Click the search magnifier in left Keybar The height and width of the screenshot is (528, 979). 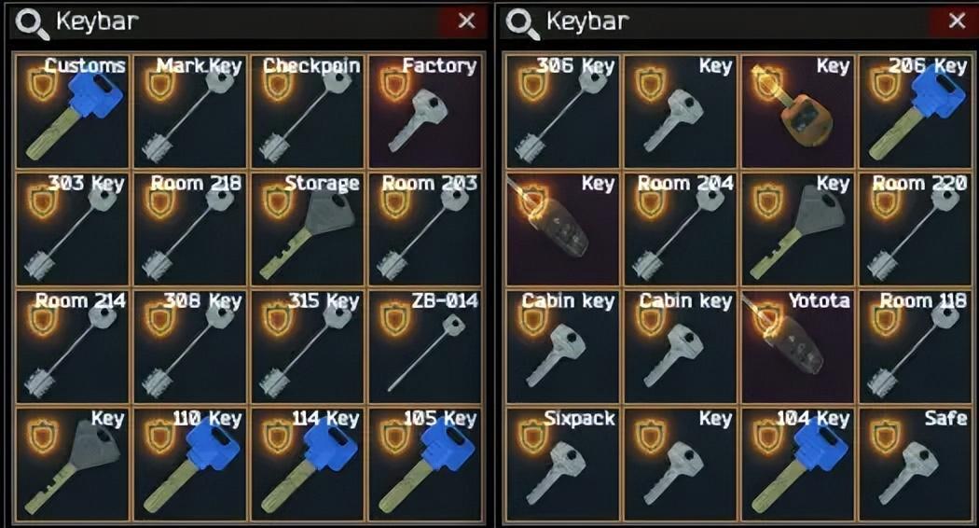(31, 23)
